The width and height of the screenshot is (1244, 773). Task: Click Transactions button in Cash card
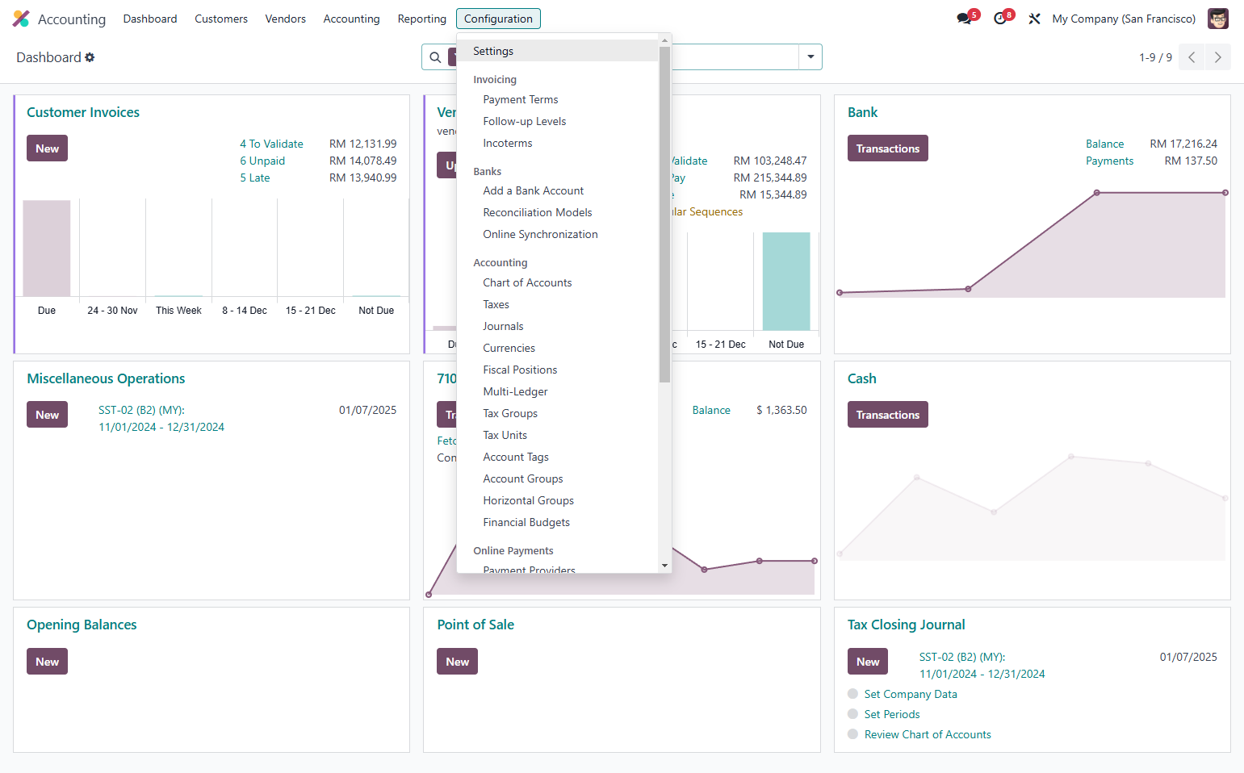point(888,415)
